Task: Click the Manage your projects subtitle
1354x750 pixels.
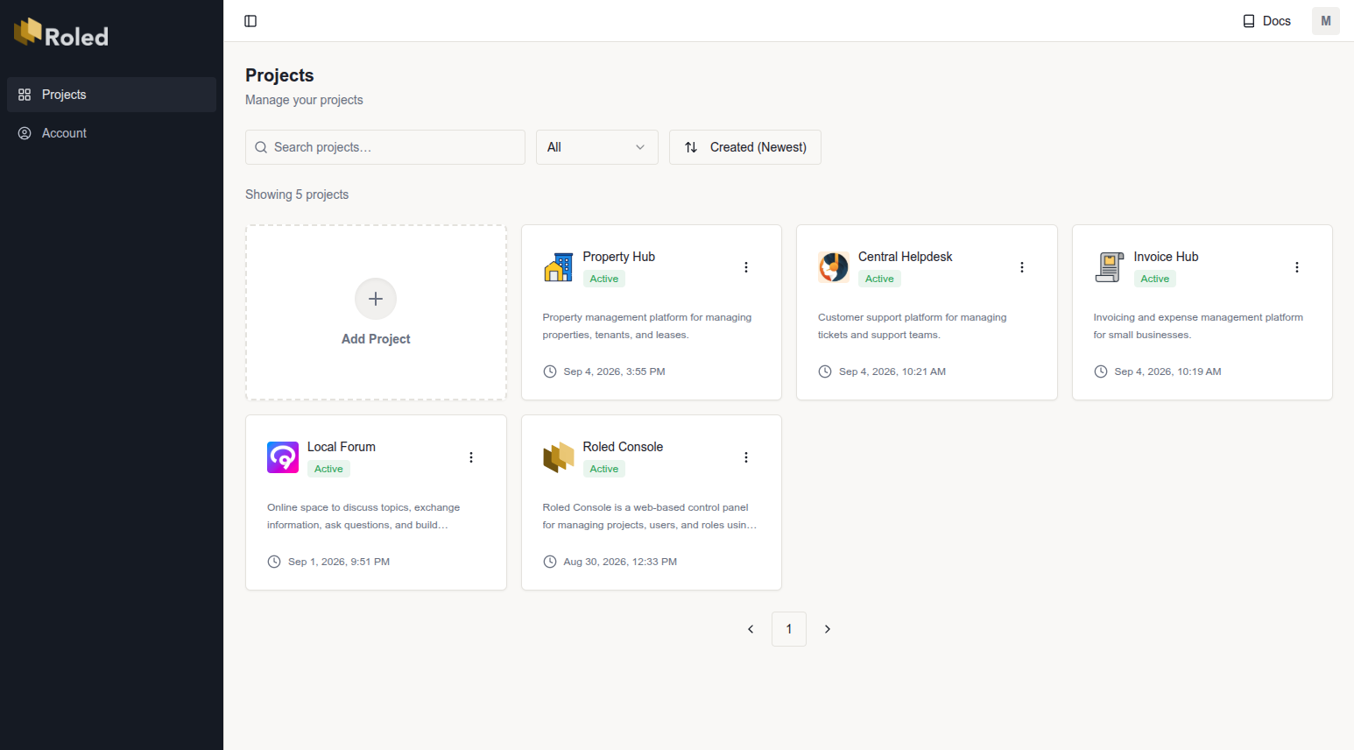Action: tap(304, 100)
